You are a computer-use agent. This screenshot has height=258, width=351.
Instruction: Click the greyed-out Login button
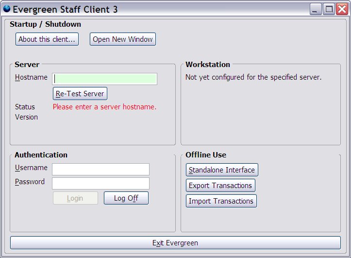click(x=75, y=198)
